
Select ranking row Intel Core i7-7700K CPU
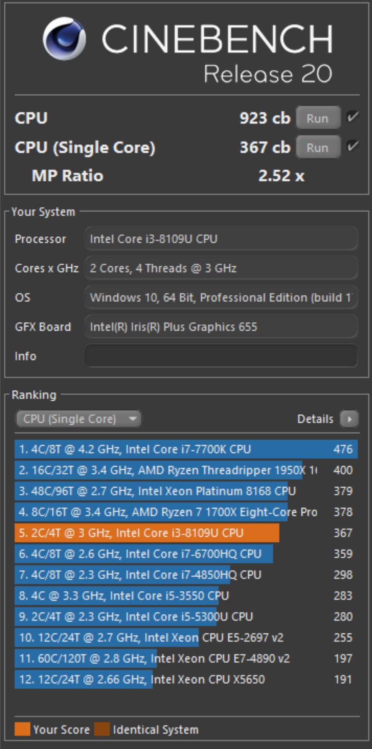tap(186, 449)
